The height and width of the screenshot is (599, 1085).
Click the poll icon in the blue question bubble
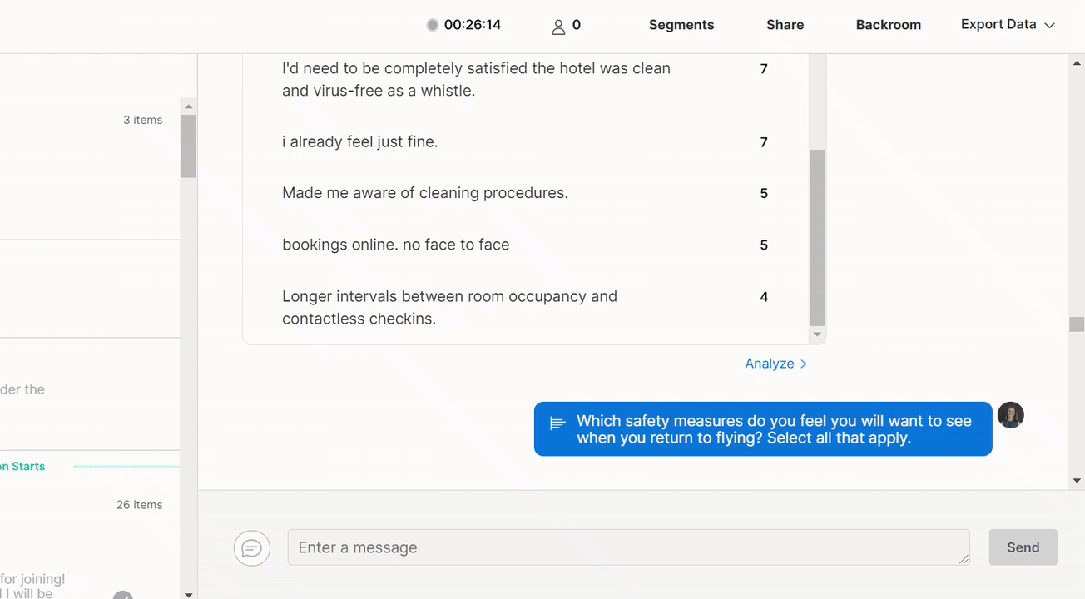pyautogui.click(x=557, y=424)
